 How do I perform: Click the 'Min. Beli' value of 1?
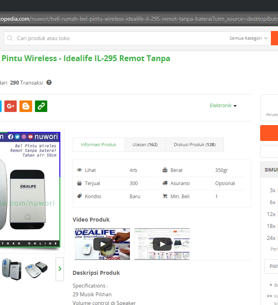[x=216, y=196]
